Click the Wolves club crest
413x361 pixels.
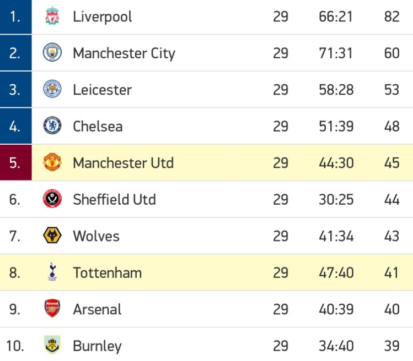point(52,235)
